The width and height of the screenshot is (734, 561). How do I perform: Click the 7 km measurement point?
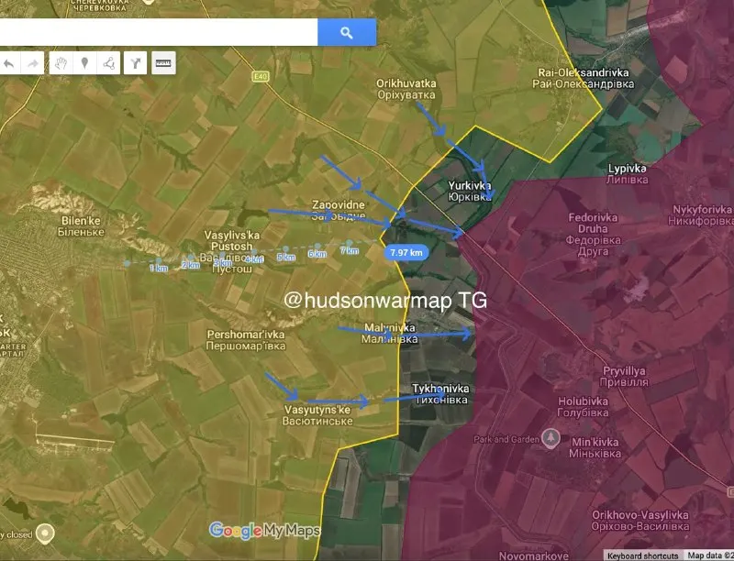point(350,243)
